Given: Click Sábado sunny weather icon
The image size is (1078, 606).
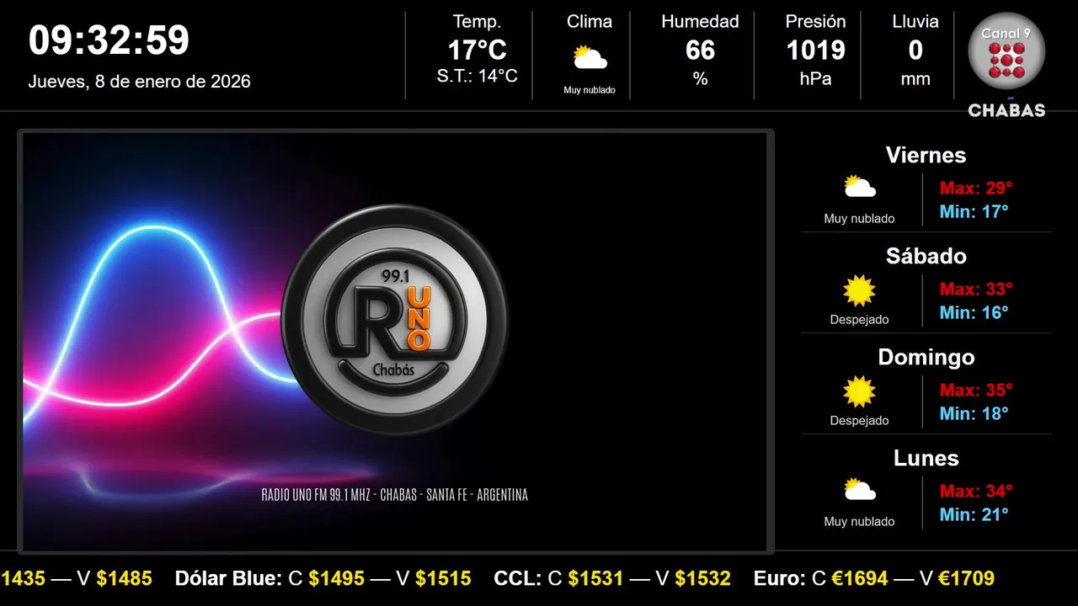Looking at the screenshot, I should tap(860, 290).
